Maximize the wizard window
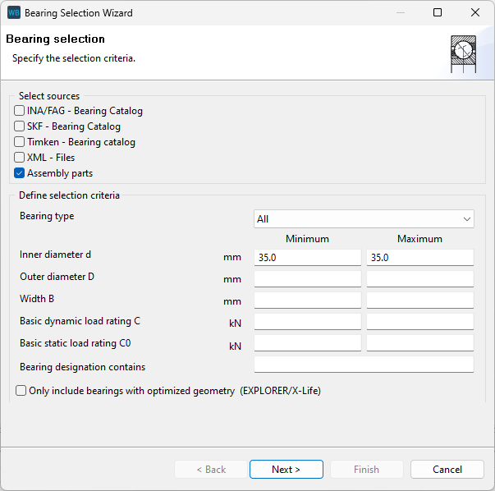The height and width of the screenshot is (491, 495). click(438, 13)
